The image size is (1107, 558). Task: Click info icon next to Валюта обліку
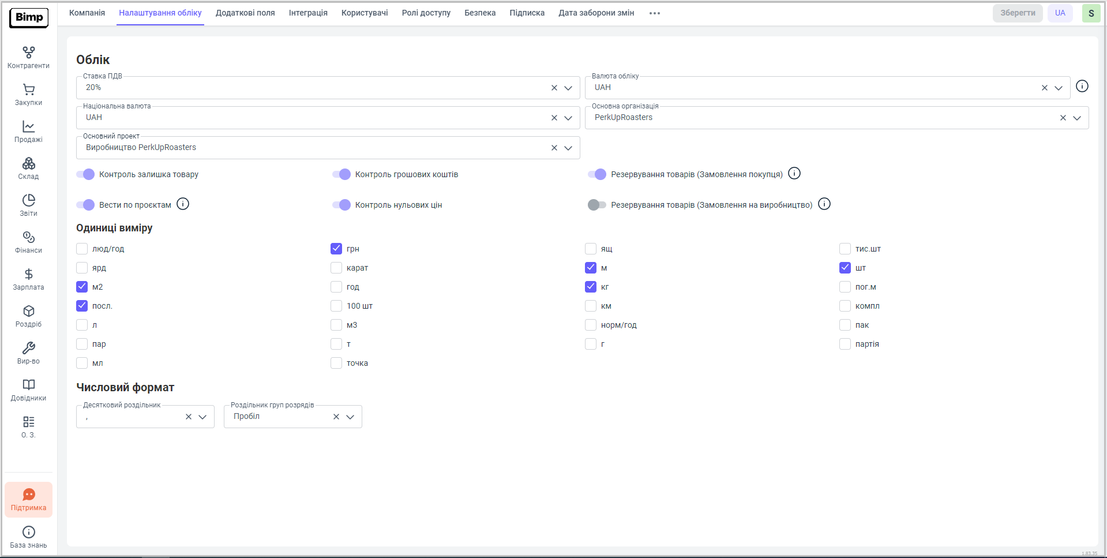(1082, 87)
